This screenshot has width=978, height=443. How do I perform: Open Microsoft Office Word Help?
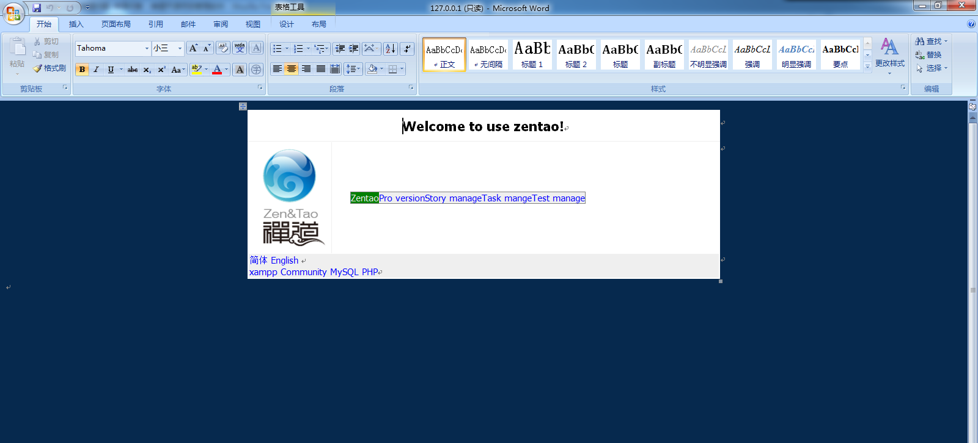(971, 24)
